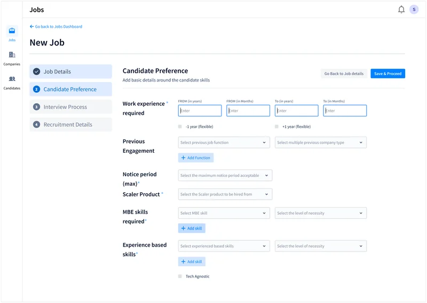The width and height of the screenshot is (427, 303).
Task: Click the "Candidate Preference" section heading
Action: pyautogui.click(x=155, y=71)
